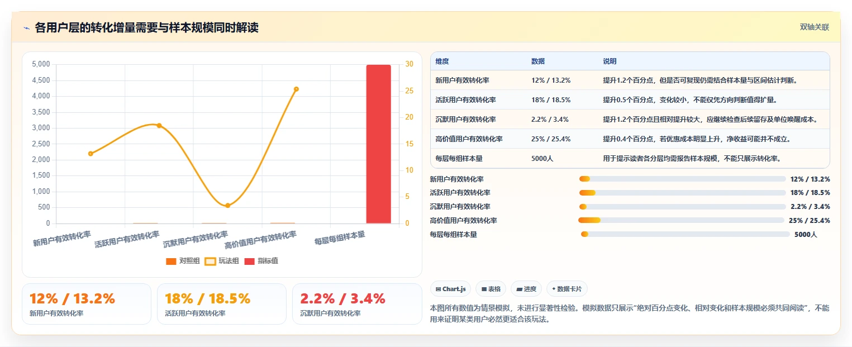This screenshot has height=347, width=852.
Task: Click the heading 各用户层的转化增量需要与样本规模同时解读
Action: pyautogui.click(x=147, y=28)
